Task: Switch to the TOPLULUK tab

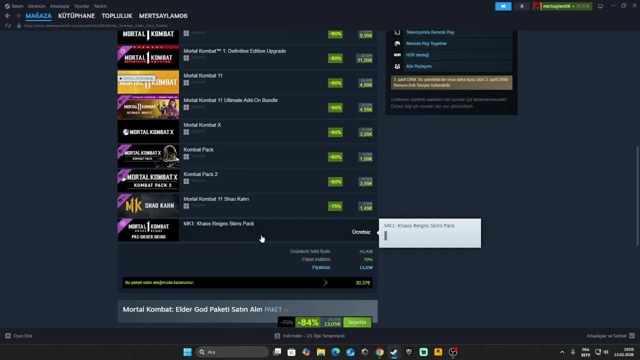Action: tap(117, 16)
